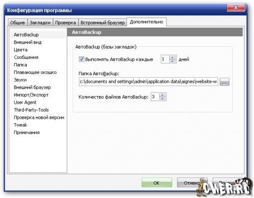This screenshot has width=254, height=198.
Task: Open Плавающее окошко settings
Action: pos(35,72)
